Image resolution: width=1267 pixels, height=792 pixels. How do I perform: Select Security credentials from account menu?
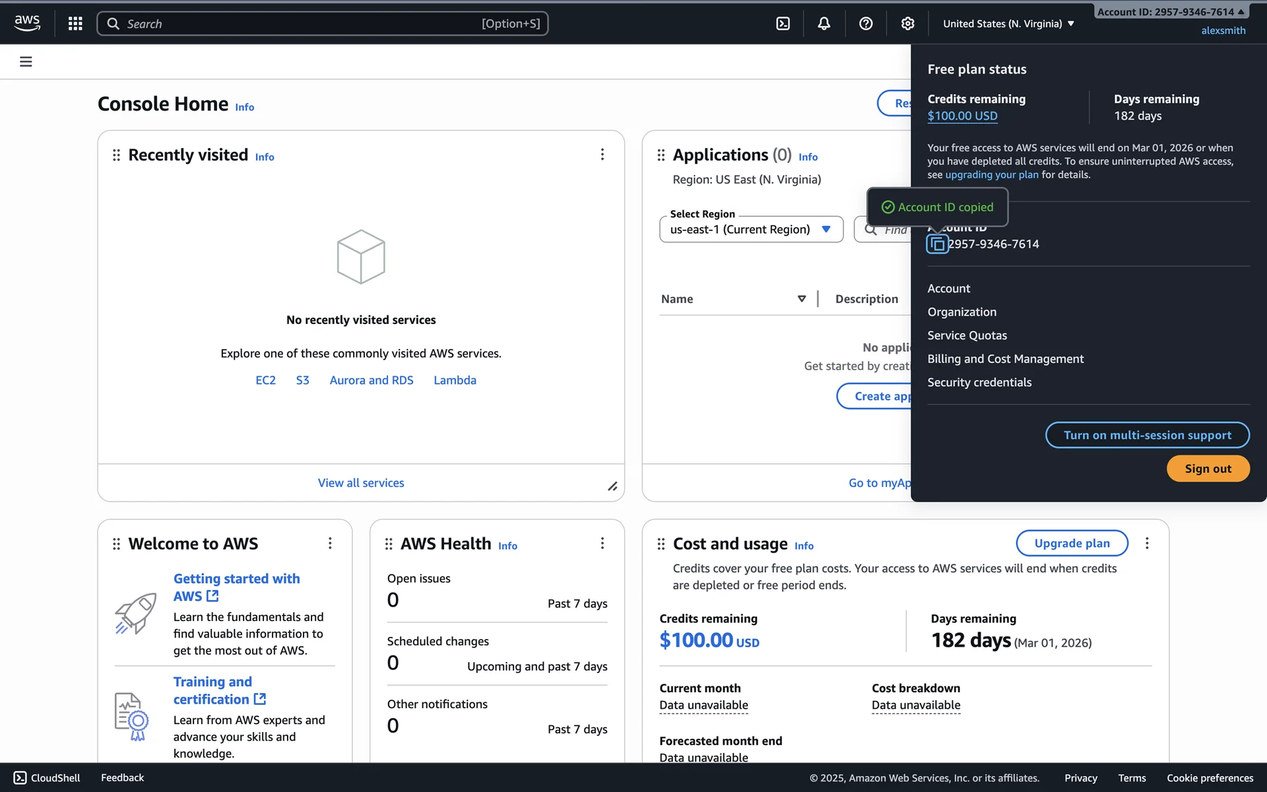point(979,383)
